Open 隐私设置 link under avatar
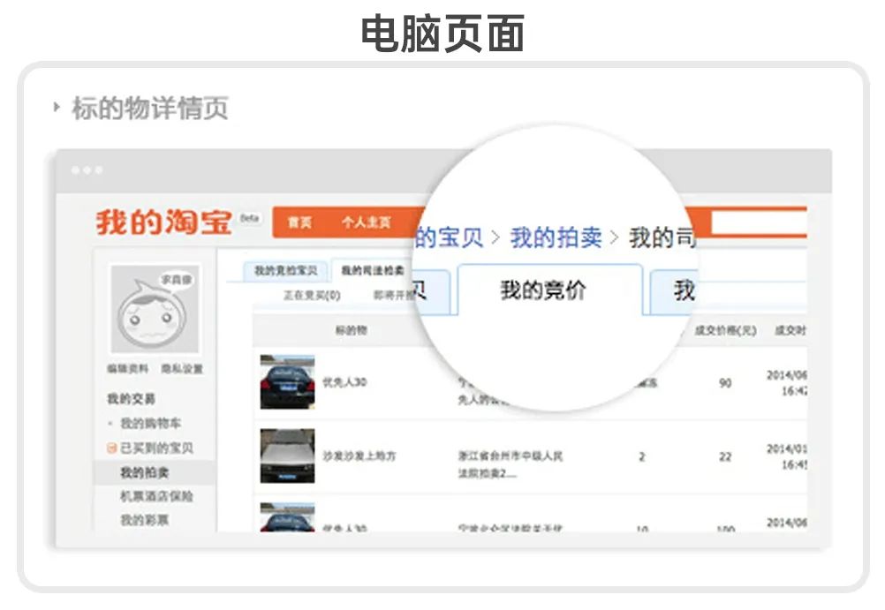The height and width of the screenshot is (610, 885). point(182,369)
